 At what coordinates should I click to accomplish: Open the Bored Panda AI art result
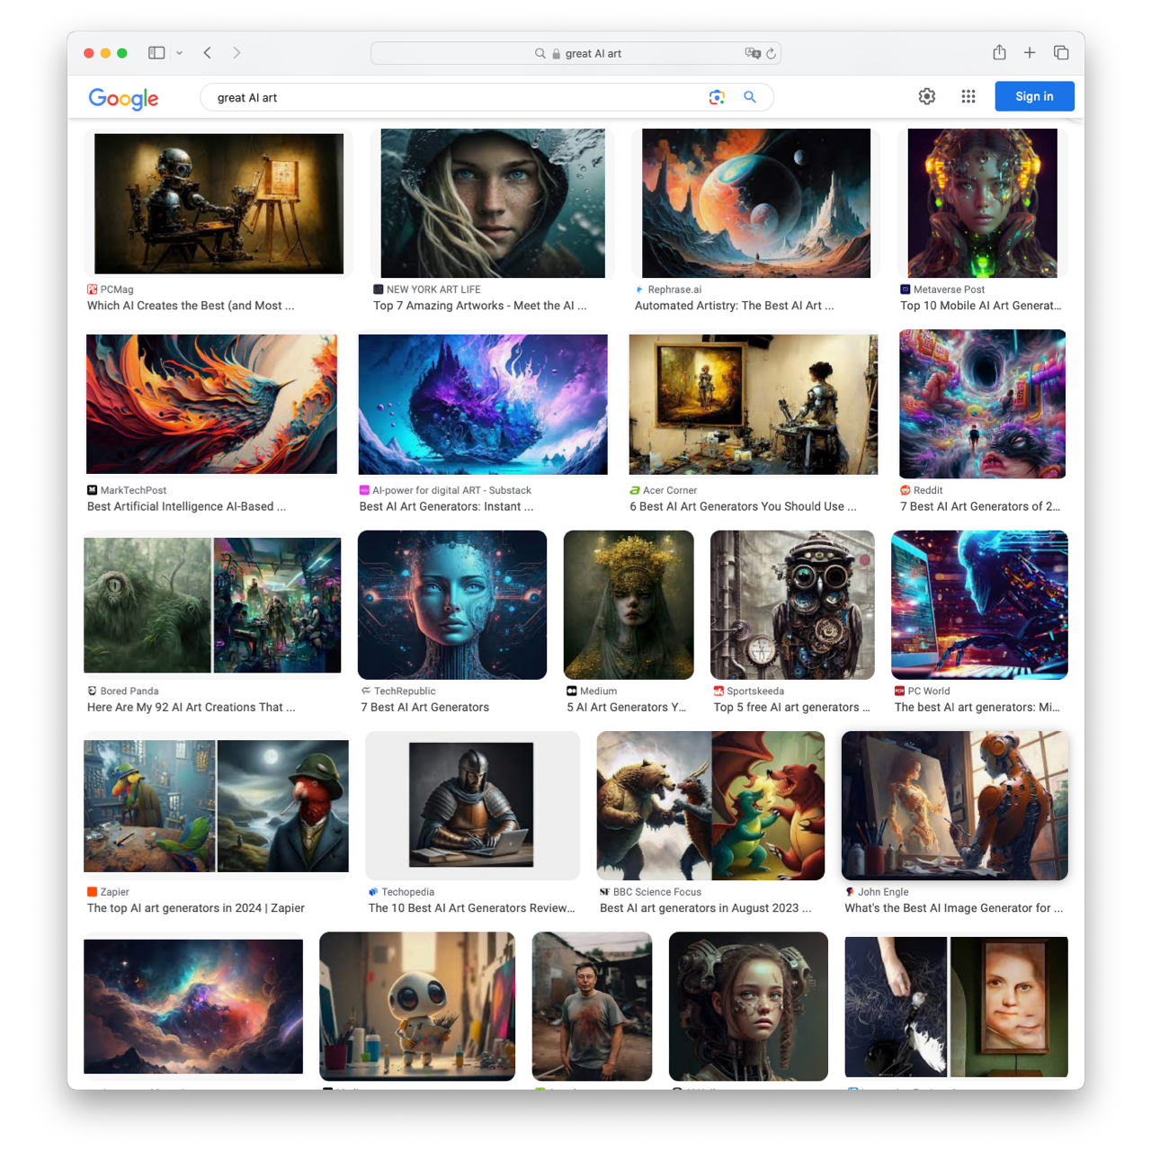pos(191,708)
